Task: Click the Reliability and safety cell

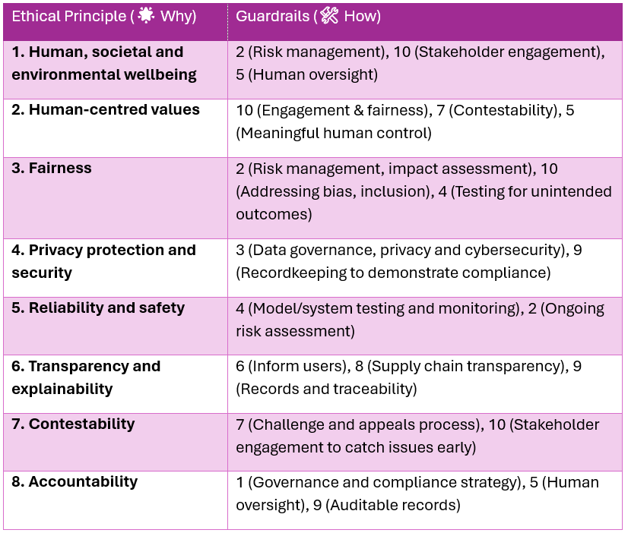Action: [x=98, y=308]
